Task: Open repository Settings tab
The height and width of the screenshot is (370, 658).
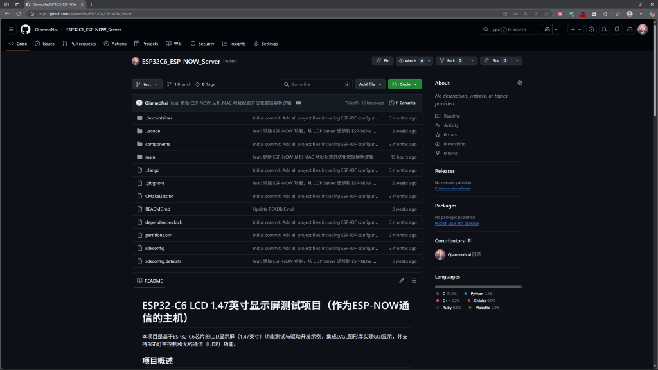Action: (x=265, y=44)
